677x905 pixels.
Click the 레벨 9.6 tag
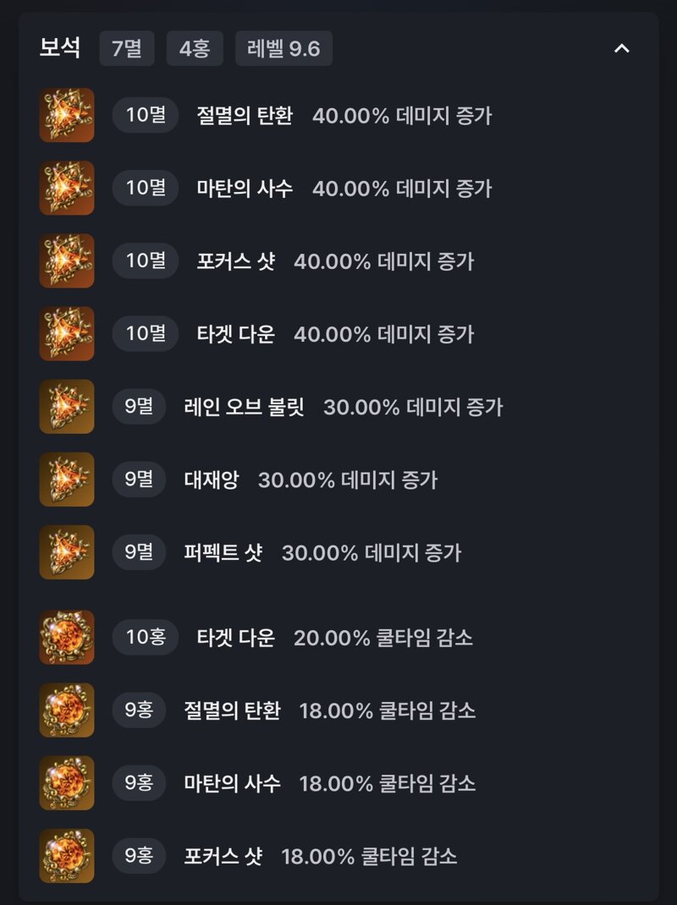(x=283, y=48)
